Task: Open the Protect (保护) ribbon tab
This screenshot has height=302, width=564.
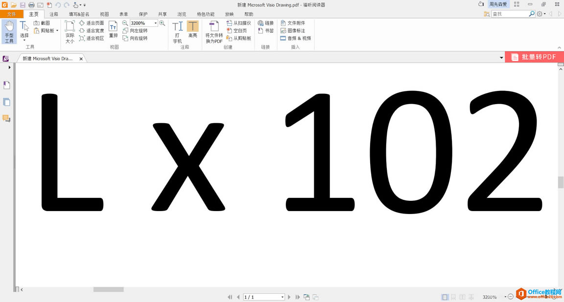Action: click(x=143, y=14)
